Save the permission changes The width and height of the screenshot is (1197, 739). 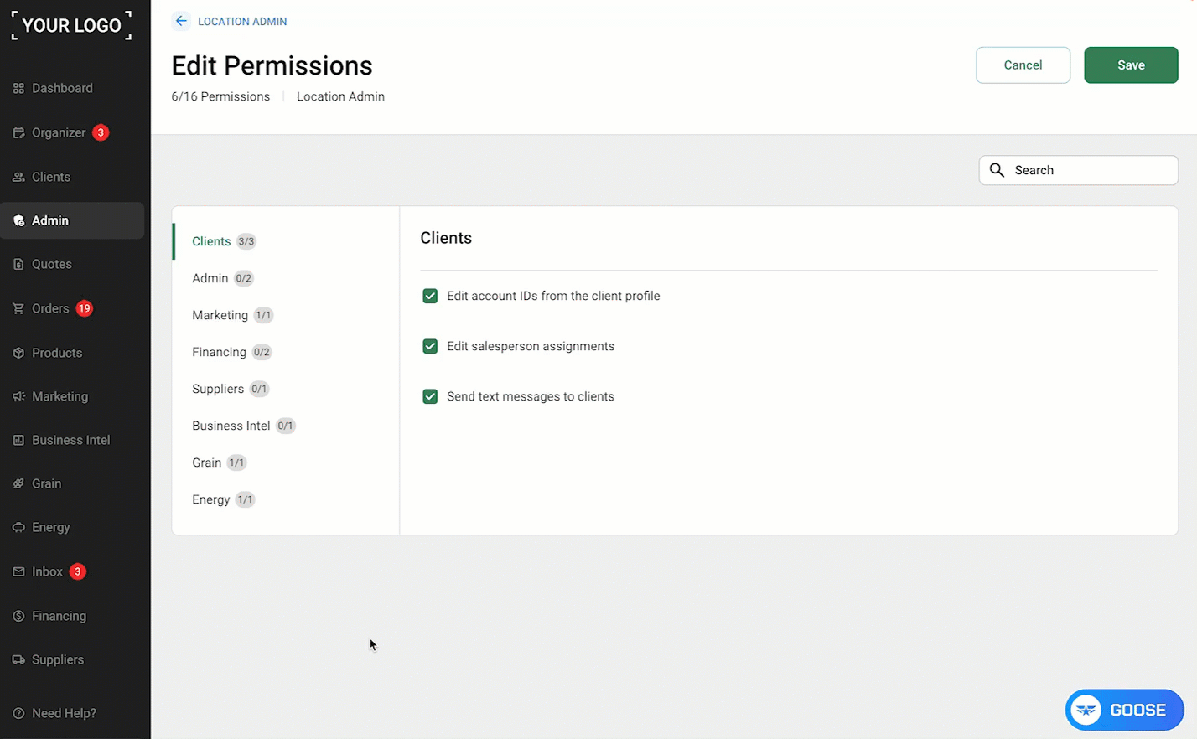pyautogui.click(x=1131, y=65)
